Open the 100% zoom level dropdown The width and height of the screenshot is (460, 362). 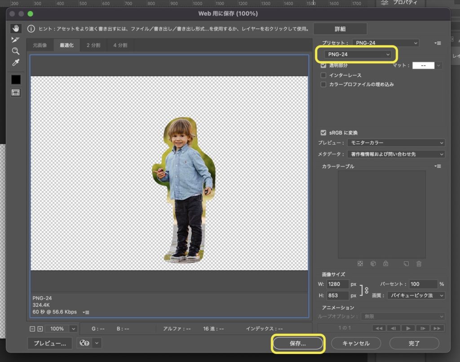click(x=73, y=329)
